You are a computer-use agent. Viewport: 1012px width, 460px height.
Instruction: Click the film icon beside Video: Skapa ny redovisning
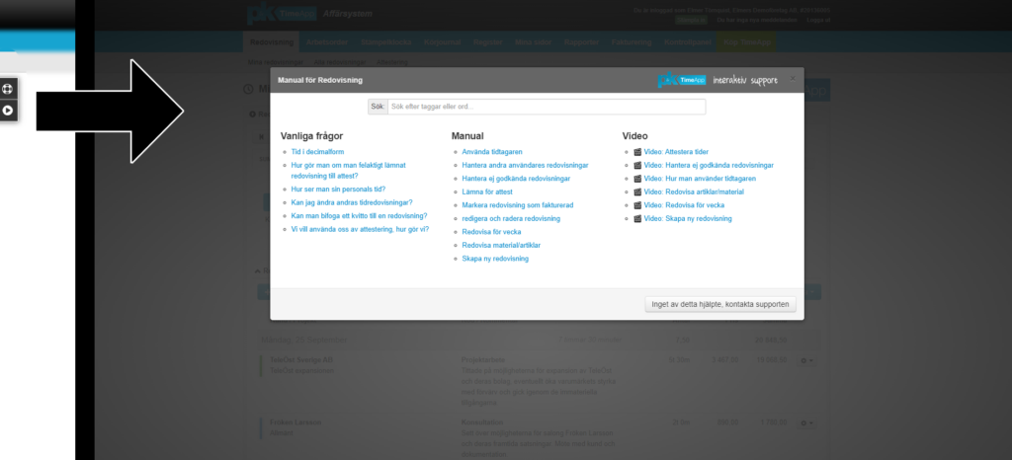pos(638,218)
